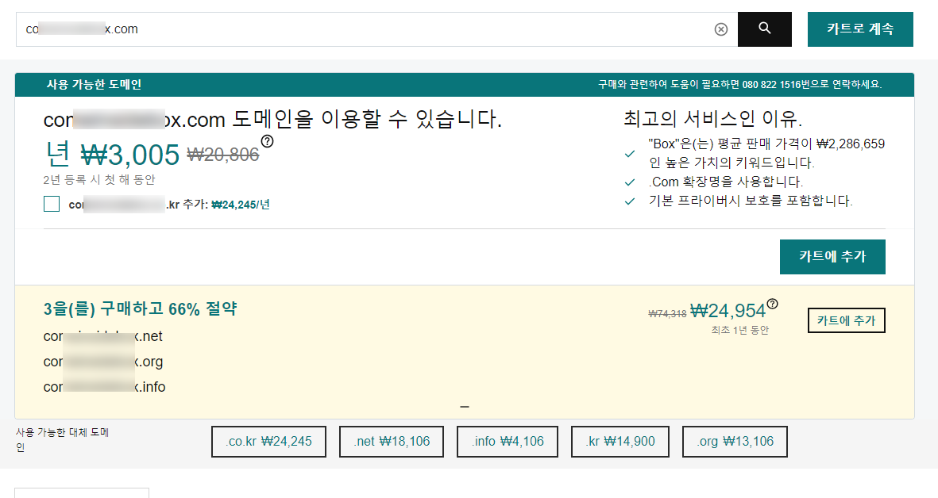
Task: Click the ₩24,245/년 price link
Action: point(241,205)
